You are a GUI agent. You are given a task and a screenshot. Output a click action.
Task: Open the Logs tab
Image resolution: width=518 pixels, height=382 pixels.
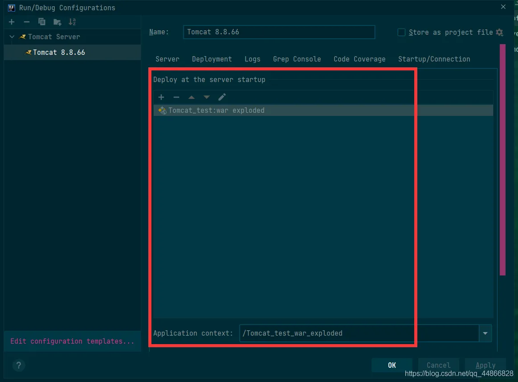coord(253,59)
